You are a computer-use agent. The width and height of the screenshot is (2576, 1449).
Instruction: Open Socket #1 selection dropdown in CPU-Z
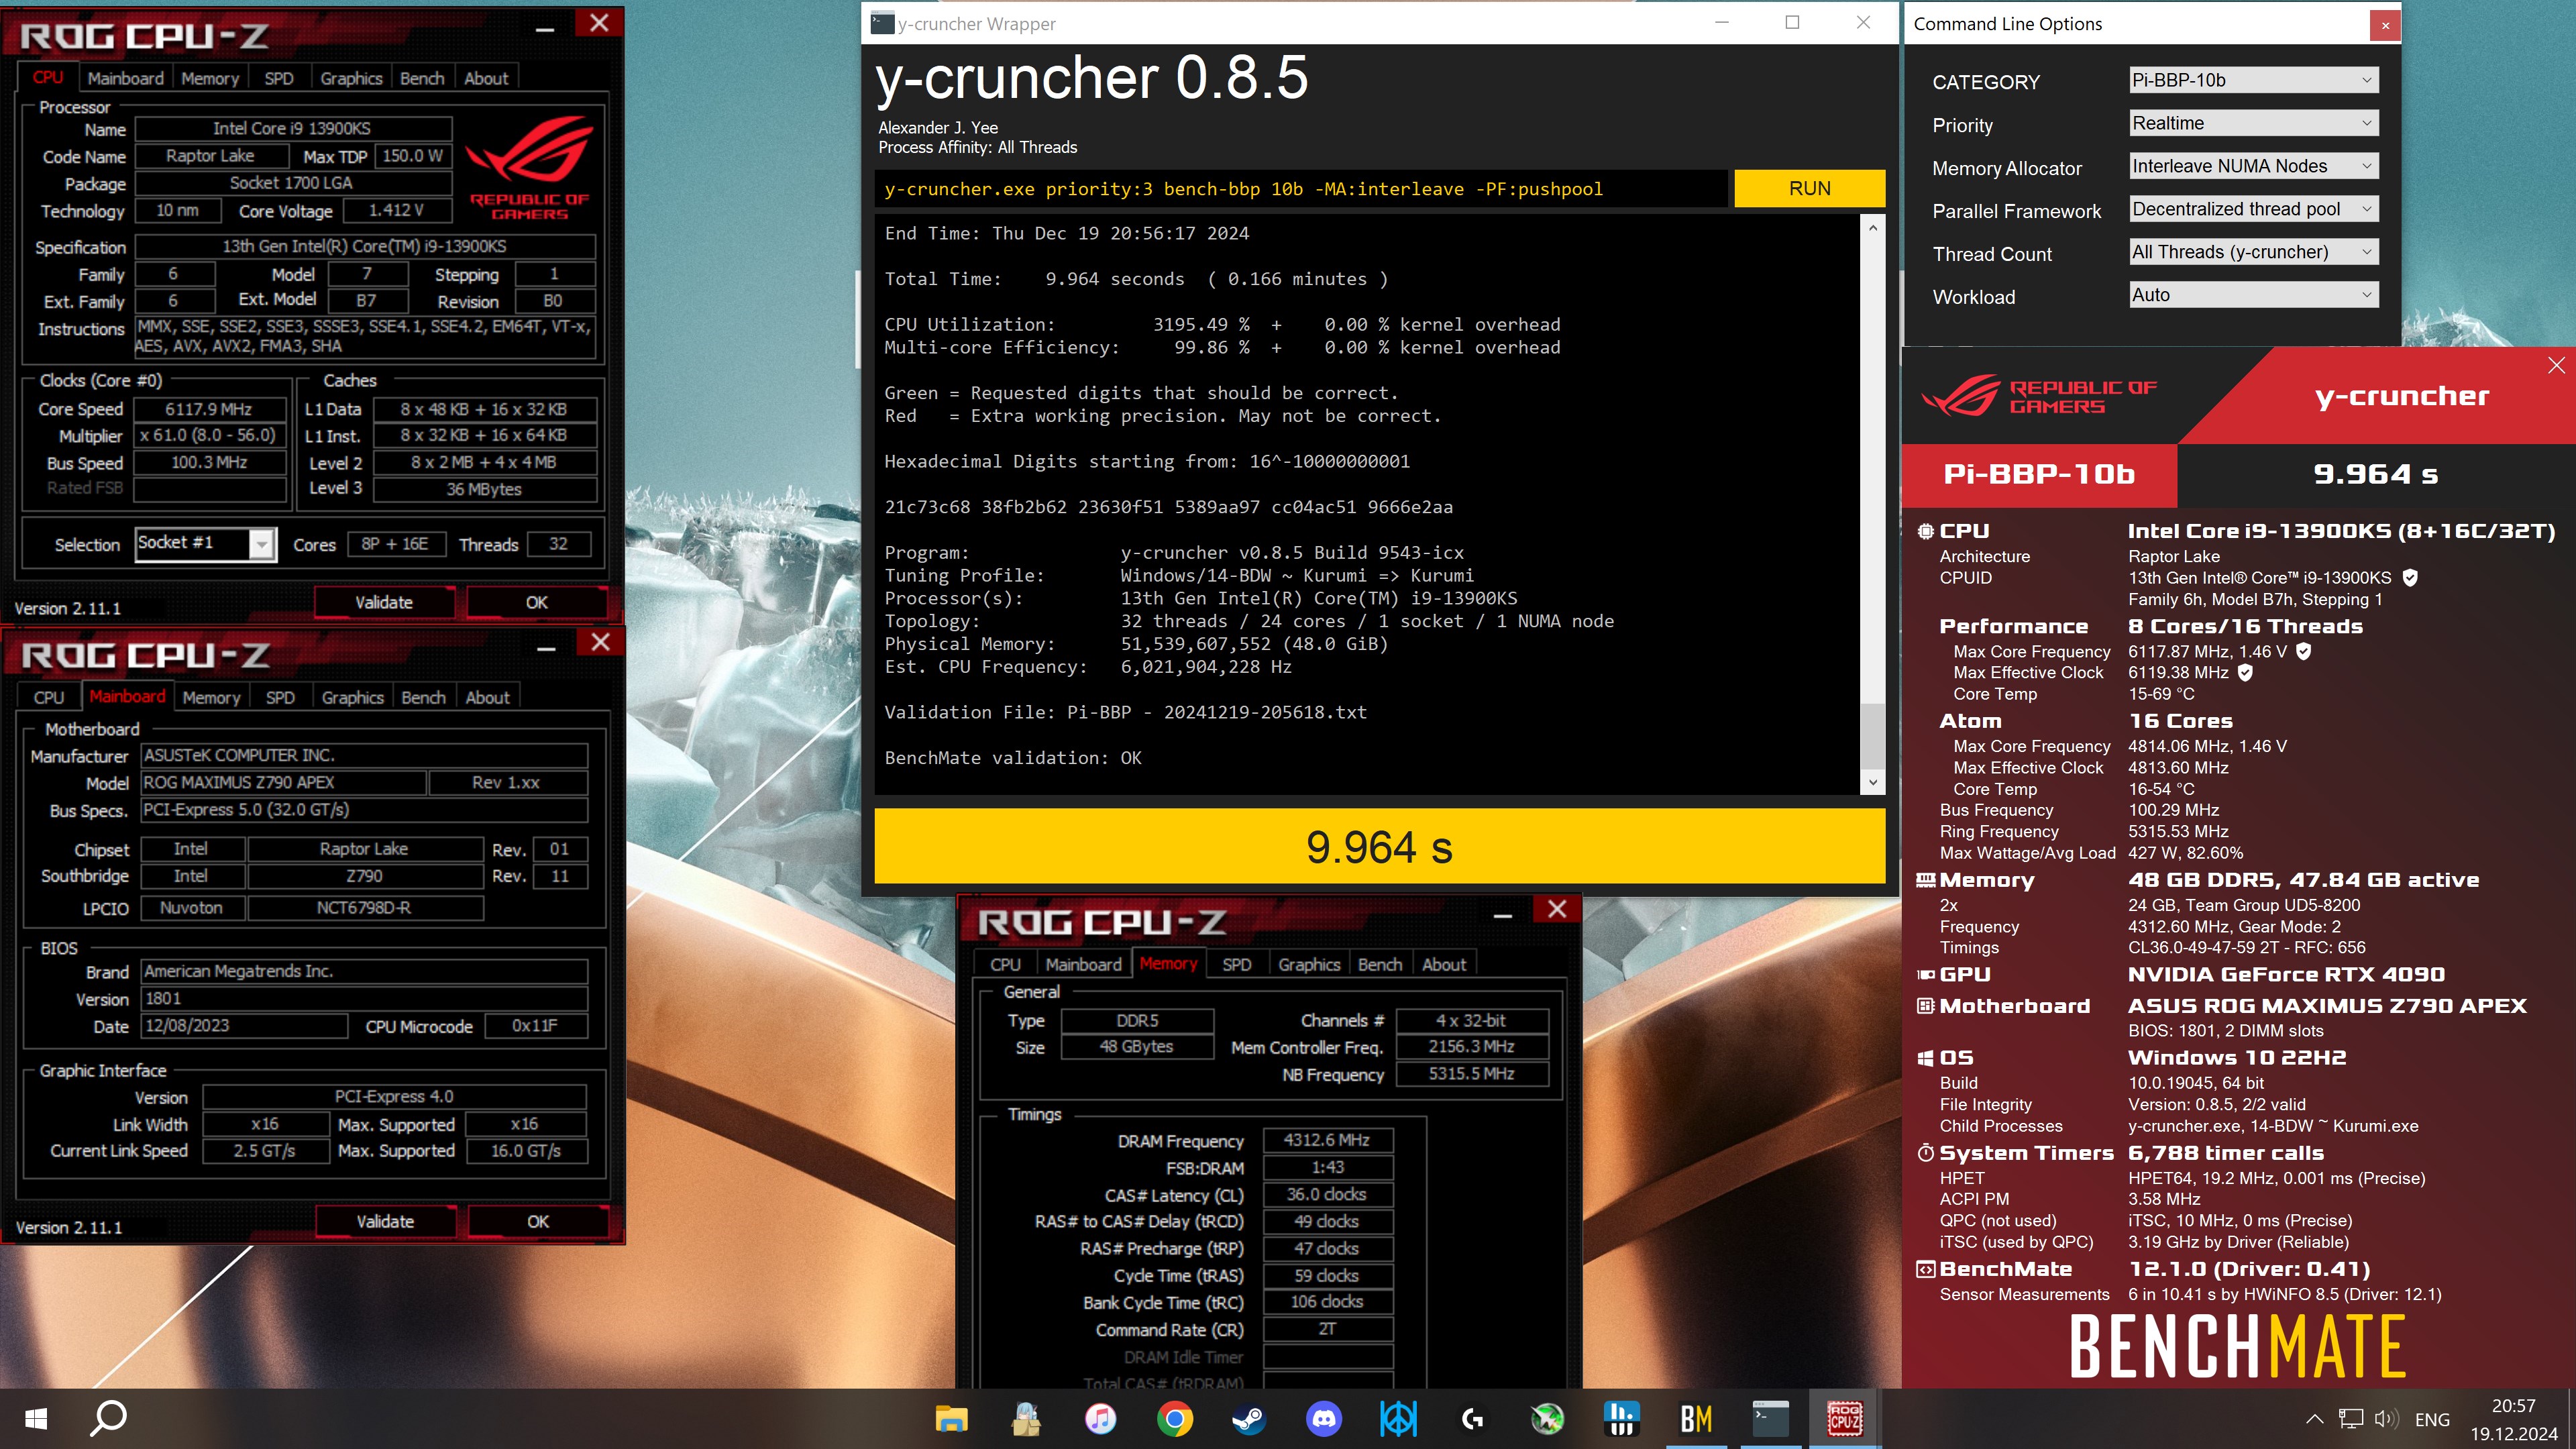tap(205, 543)
